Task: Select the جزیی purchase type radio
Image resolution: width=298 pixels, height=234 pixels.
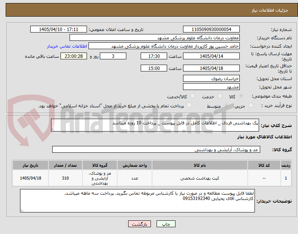Action: 251,105
